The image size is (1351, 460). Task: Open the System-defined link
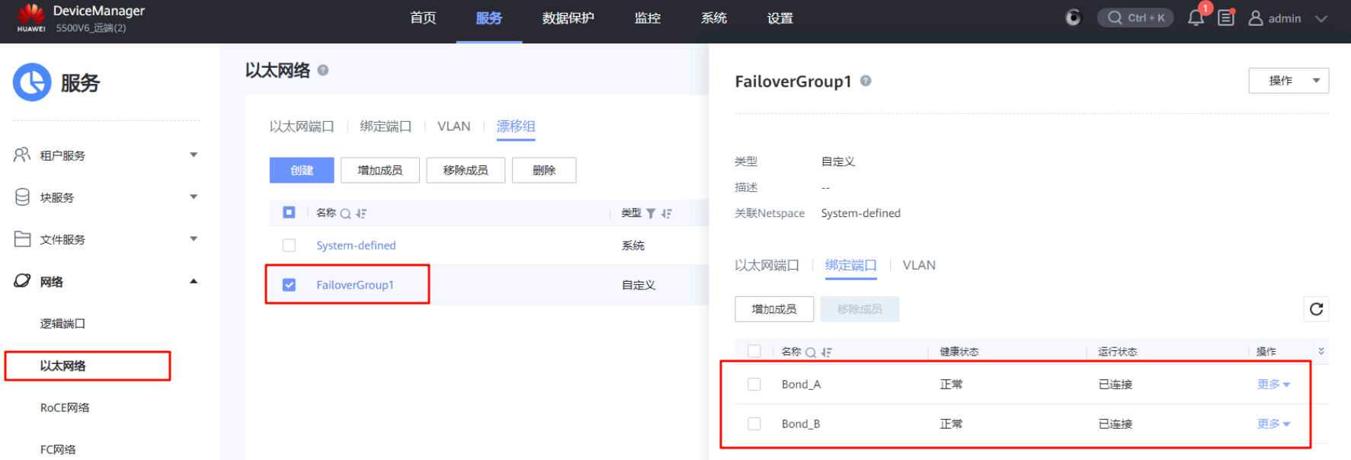[356, 245]
